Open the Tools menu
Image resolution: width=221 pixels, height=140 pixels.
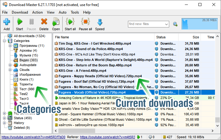click(75, 12)
